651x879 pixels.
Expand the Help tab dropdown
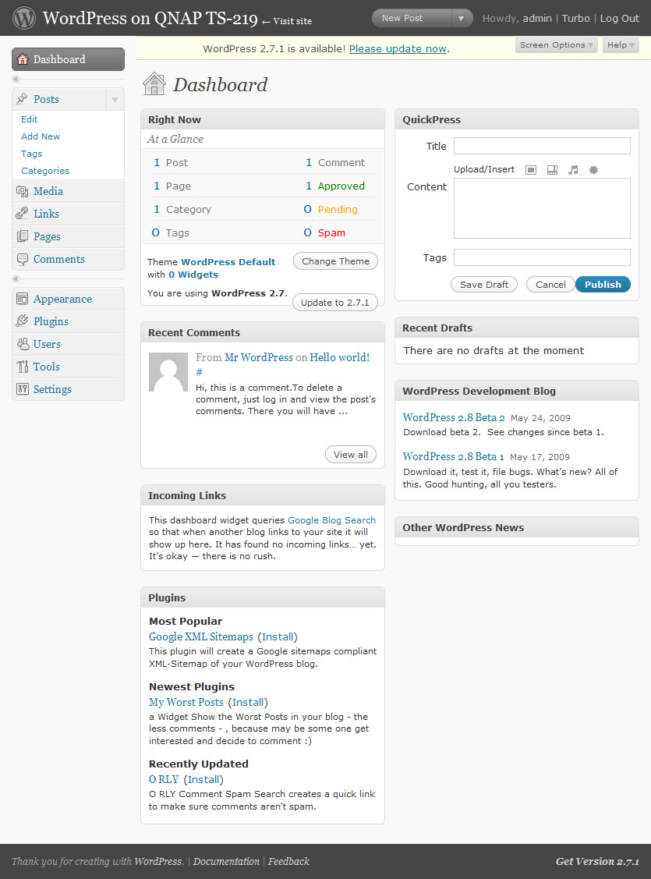(x=621, y=45)
